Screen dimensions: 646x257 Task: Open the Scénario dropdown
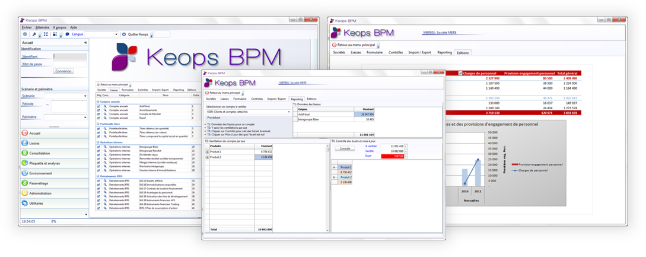[x=85, y=96]
